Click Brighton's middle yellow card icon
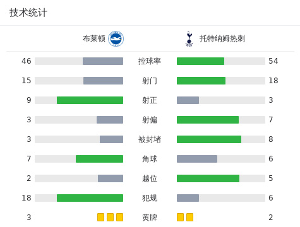This screenshot has width=300, height=227. click(x=110, y=218)
